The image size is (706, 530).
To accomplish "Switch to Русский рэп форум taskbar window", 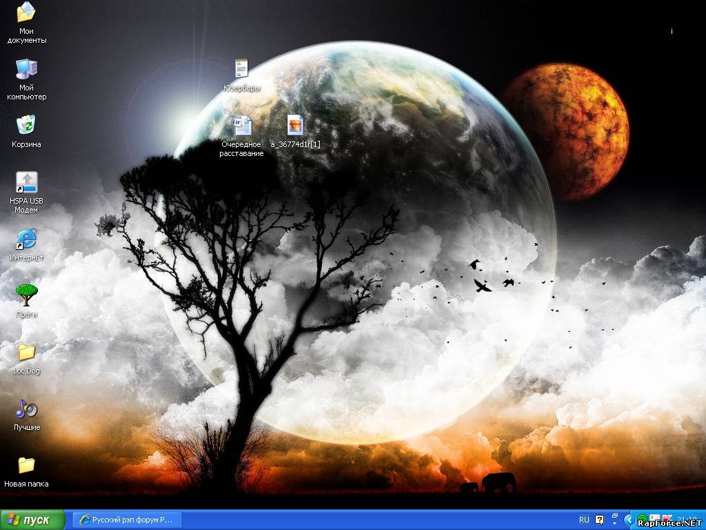I will click(x=128, y=520).
